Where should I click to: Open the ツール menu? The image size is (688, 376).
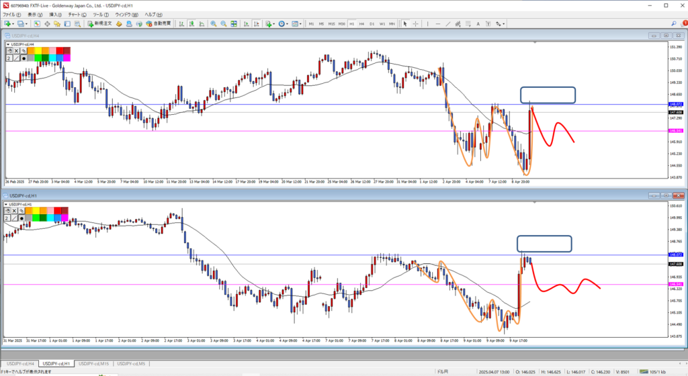[x=101, y=15]
